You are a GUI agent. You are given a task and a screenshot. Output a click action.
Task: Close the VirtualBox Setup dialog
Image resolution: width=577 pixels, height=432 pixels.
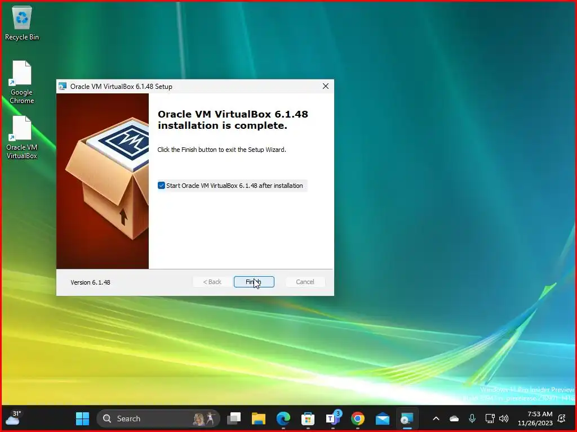click(326, 86)
